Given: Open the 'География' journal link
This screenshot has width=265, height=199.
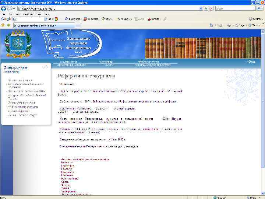Looking at the screenshot, I should pos(68,166).
